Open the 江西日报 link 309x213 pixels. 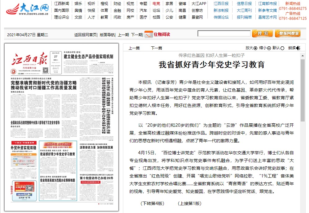pos(221,3)
